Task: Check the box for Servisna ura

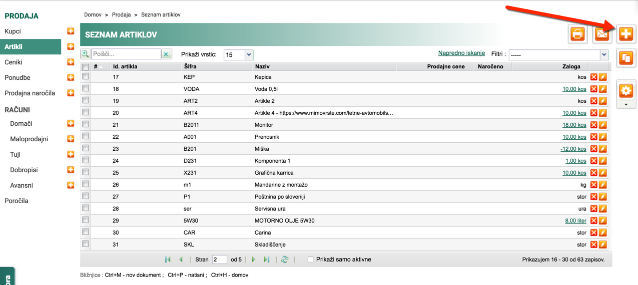Action: (x=86, y=208)
